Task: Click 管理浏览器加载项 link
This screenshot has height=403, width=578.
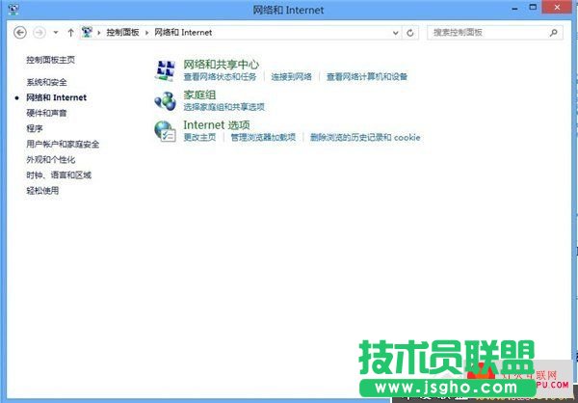Action: pos(263,137)
